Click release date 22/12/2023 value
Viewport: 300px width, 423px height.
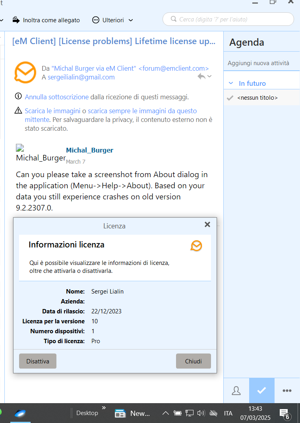click(x=106, y=311)
